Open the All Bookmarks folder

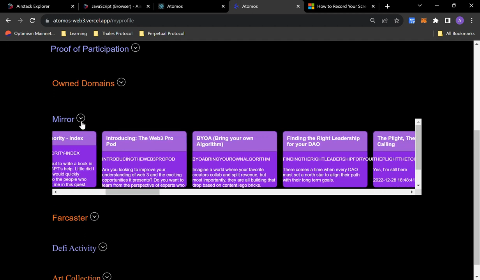456,33
